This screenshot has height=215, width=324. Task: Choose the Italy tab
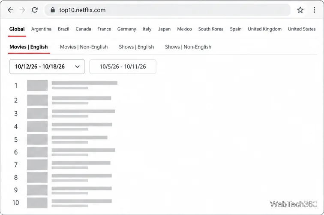pyautogui.click(x=147, y=29)
